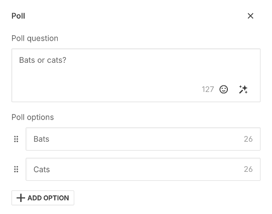Click the 26 counter in Bats field
The height and width of the screenshot is (214, 272).
coord(248,139)
